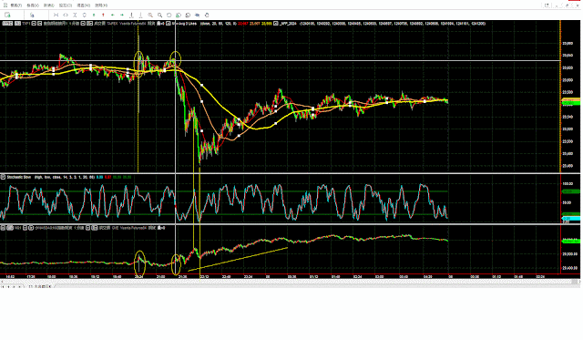
Task: Toggle the box before _MPP_2024 indicator
Action: pyautogui.click(x=275, y=23)
